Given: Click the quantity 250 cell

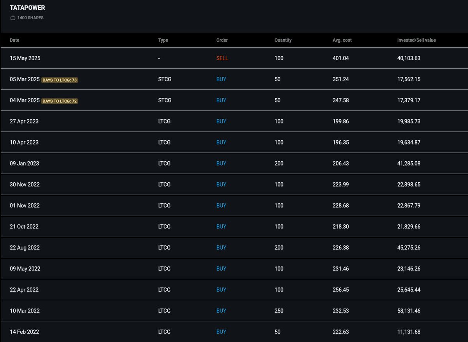Looking at the screenshot, I should [279, 311].
